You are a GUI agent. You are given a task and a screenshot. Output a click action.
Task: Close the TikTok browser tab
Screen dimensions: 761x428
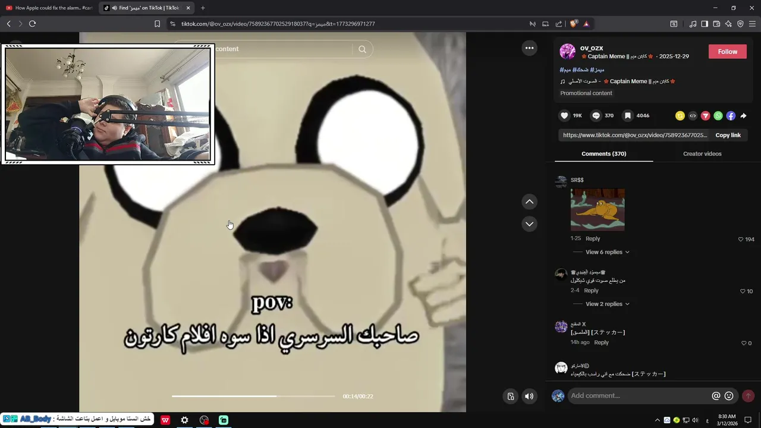188,8
